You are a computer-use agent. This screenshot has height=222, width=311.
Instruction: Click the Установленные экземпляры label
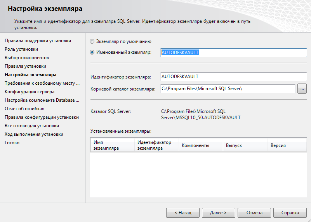tap(121, 131)
